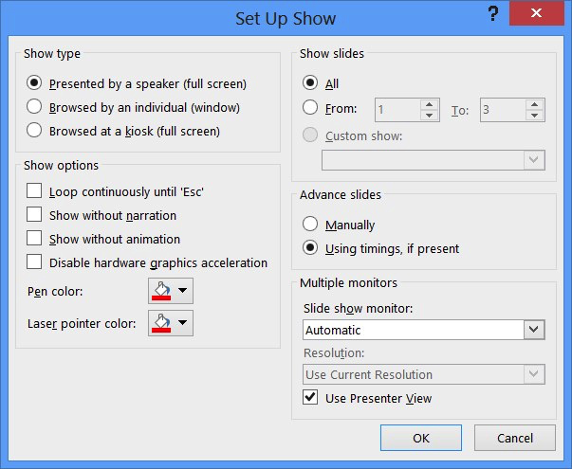Click the Cancel button
572x469 pixels.
tap(516, 438)
